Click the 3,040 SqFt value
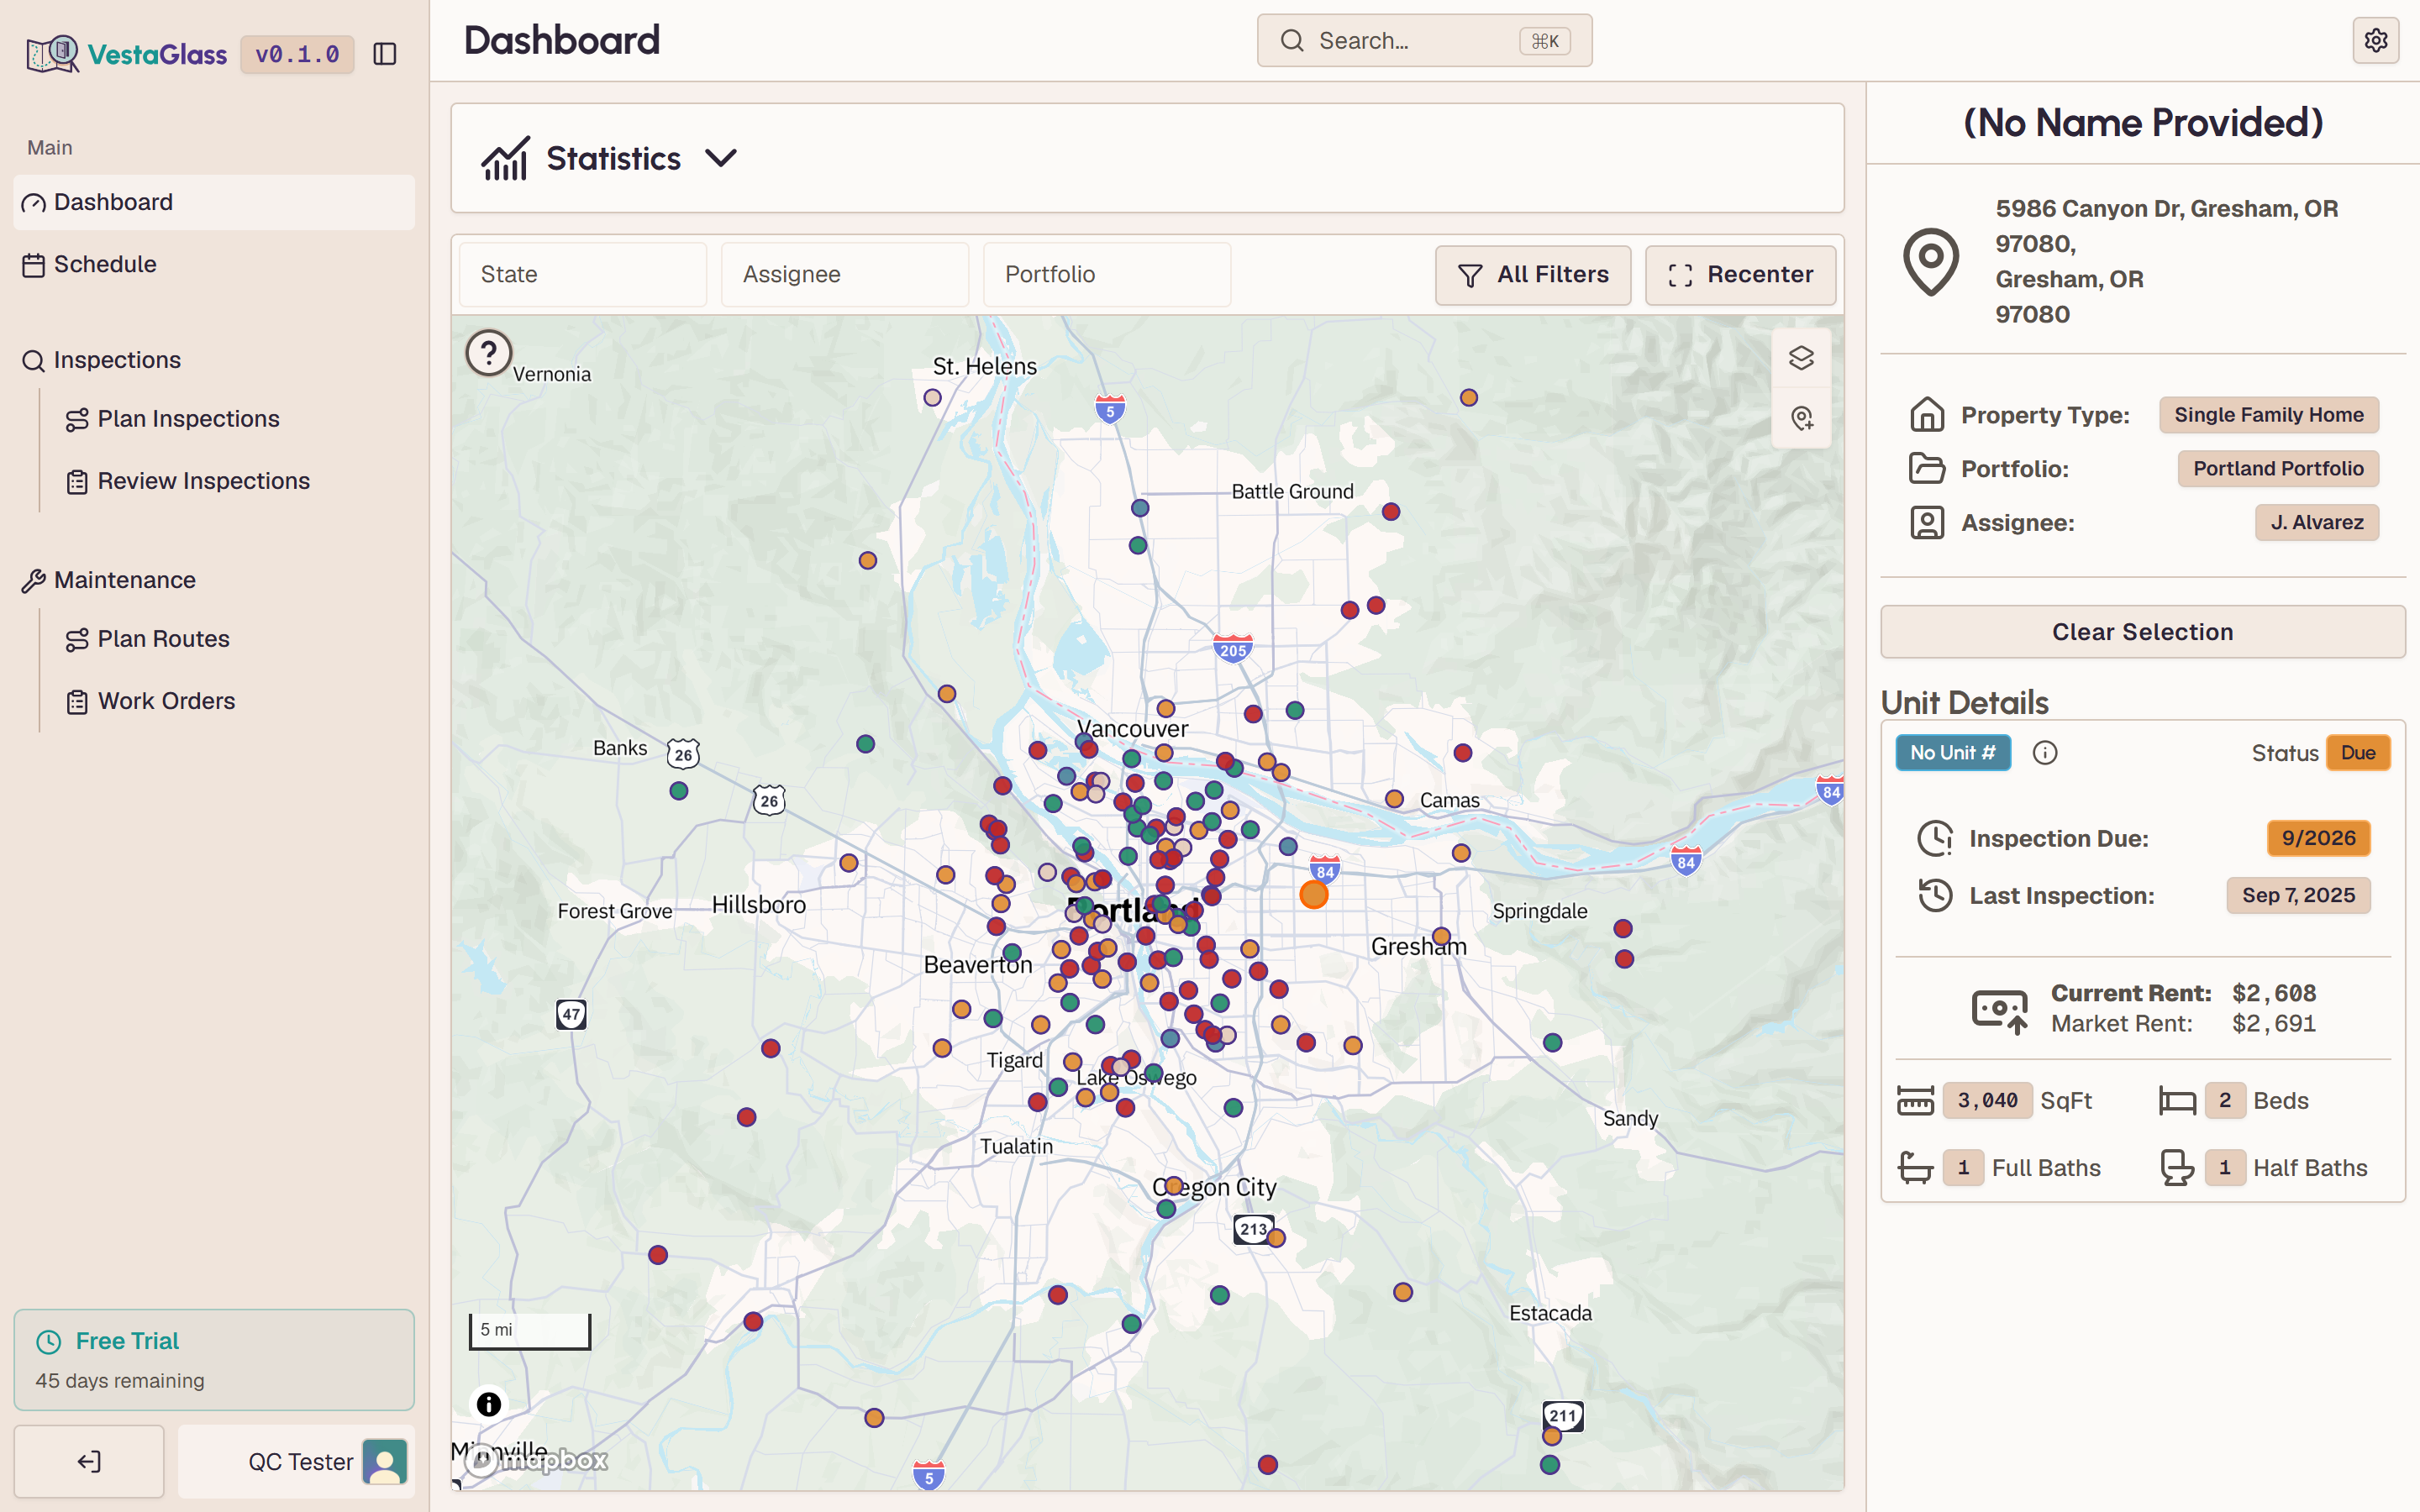 pyautogui.click(x=1987, y=1101)
